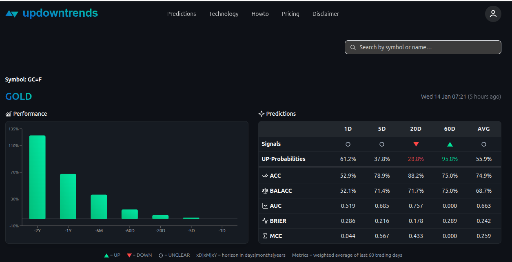Click the 37.8% 5D probability value
Viewport: 512px width, 262px height.
[382, 159]
